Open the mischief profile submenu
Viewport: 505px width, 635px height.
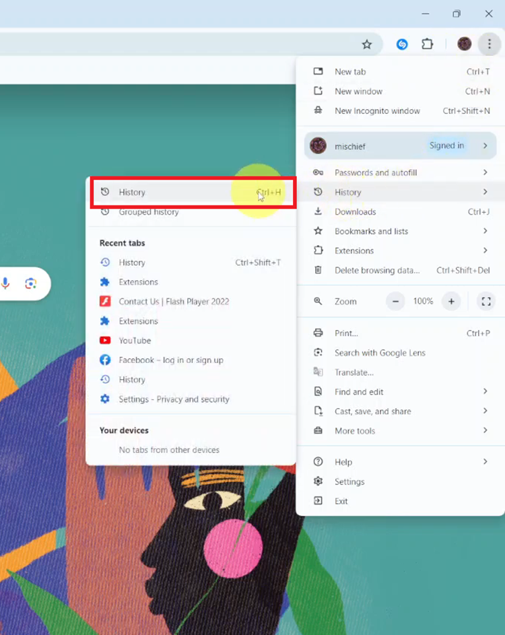pyautogui.click(x=401, y=146)
